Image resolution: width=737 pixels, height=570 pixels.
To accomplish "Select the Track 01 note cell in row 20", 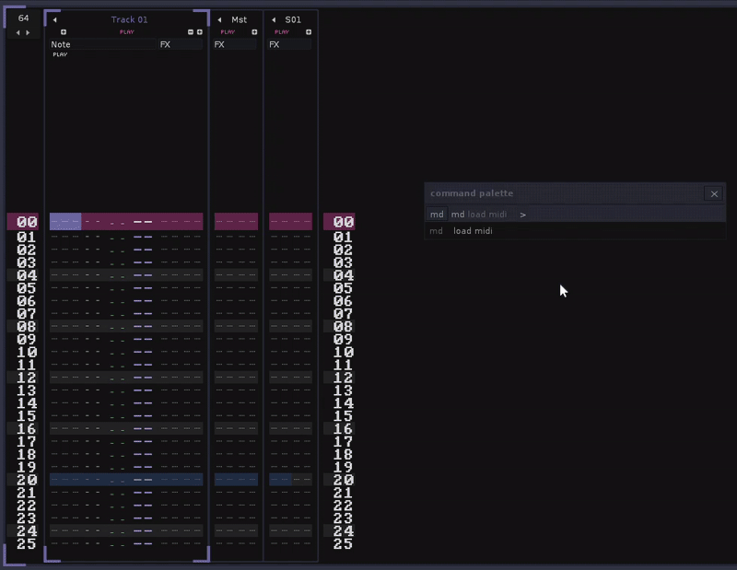I will (x=65, y=480).
